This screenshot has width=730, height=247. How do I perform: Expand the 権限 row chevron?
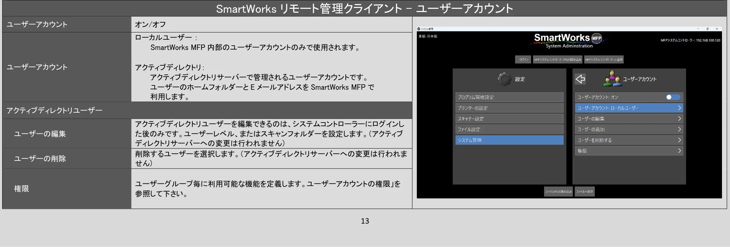[x=679, y=151]
